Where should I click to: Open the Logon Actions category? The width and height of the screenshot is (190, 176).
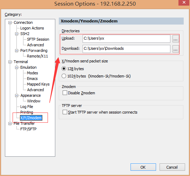(32, 28)
